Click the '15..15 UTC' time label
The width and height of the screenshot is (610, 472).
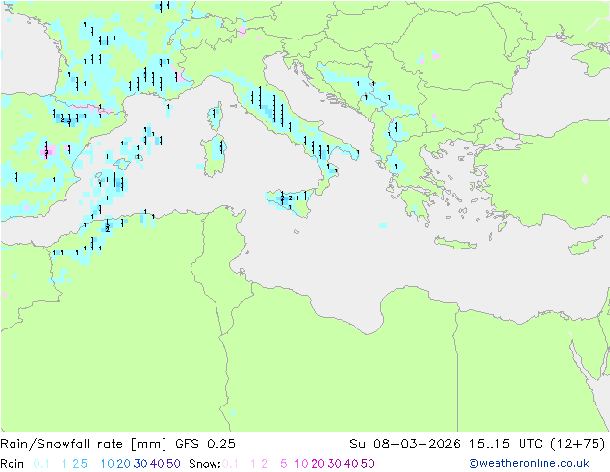click(508, 444)
